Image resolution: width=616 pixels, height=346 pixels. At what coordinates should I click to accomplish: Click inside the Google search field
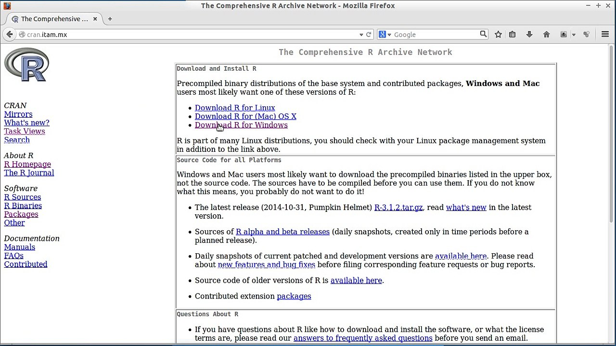pos(436,35)
